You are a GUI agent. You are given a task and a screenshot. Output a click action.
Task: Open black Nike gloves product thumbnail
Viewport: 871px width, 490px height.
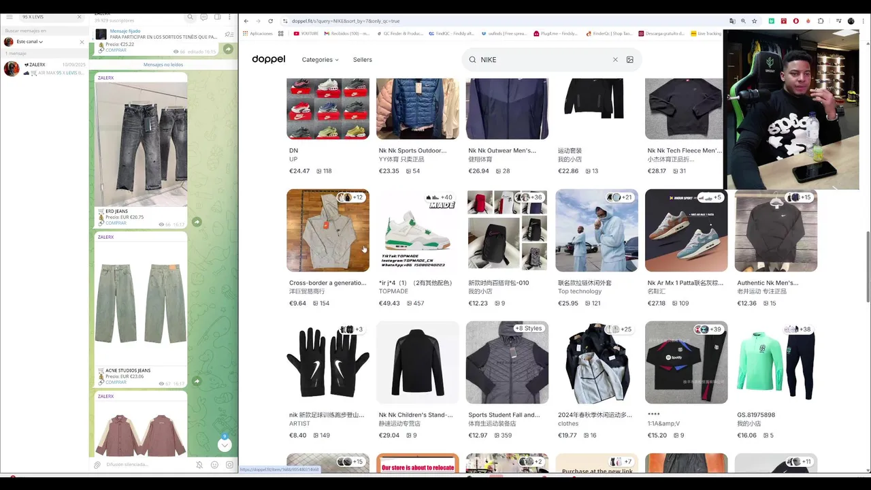click(x=328, y=363)
